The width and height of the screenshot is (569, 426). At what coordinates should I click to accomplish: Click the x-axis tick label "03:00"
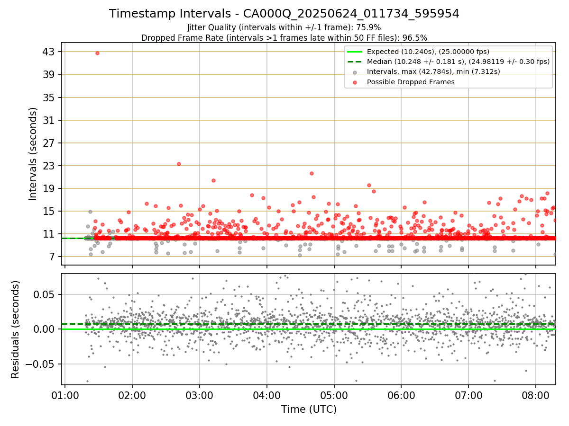coord(200,395)
